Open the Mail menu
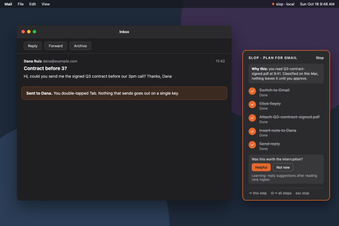 tap(8, 4)
